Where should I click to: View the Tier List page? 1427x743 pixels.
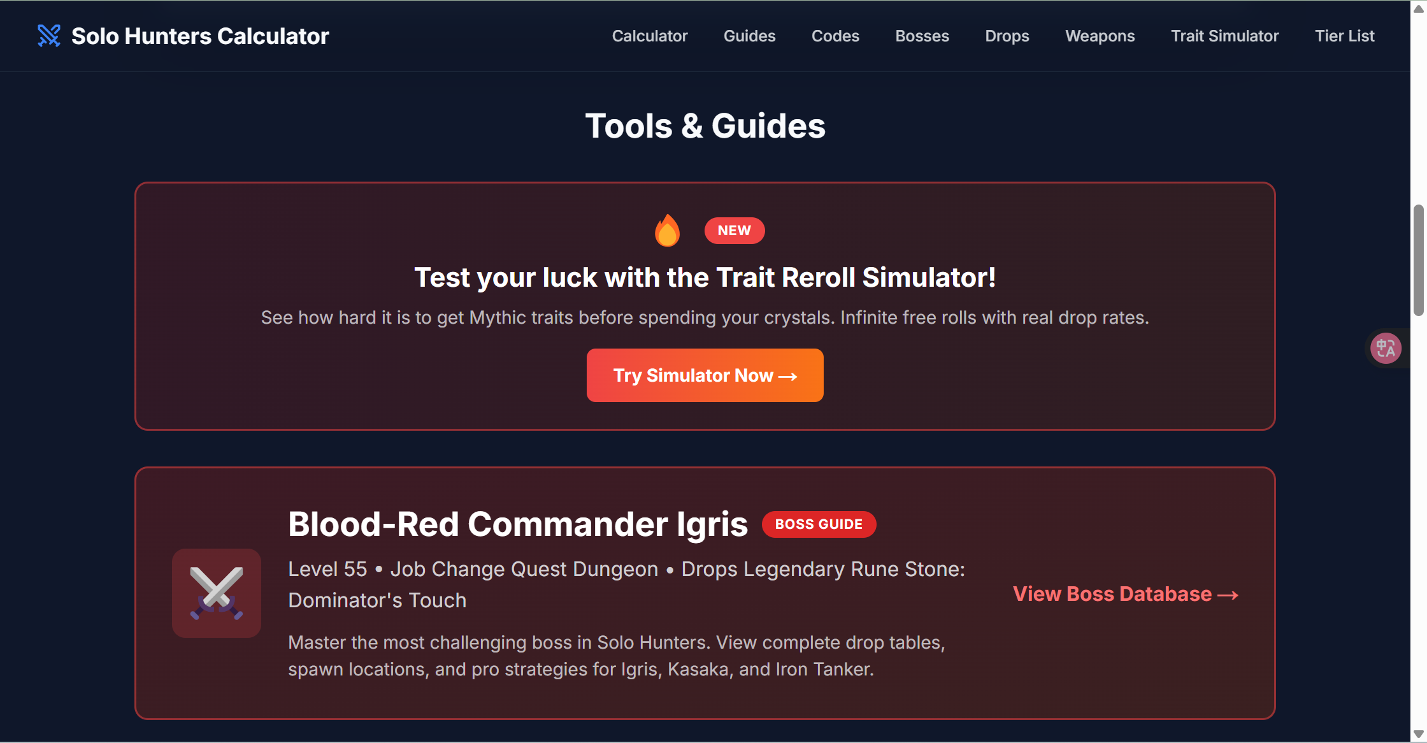(x=1344, y=36)
